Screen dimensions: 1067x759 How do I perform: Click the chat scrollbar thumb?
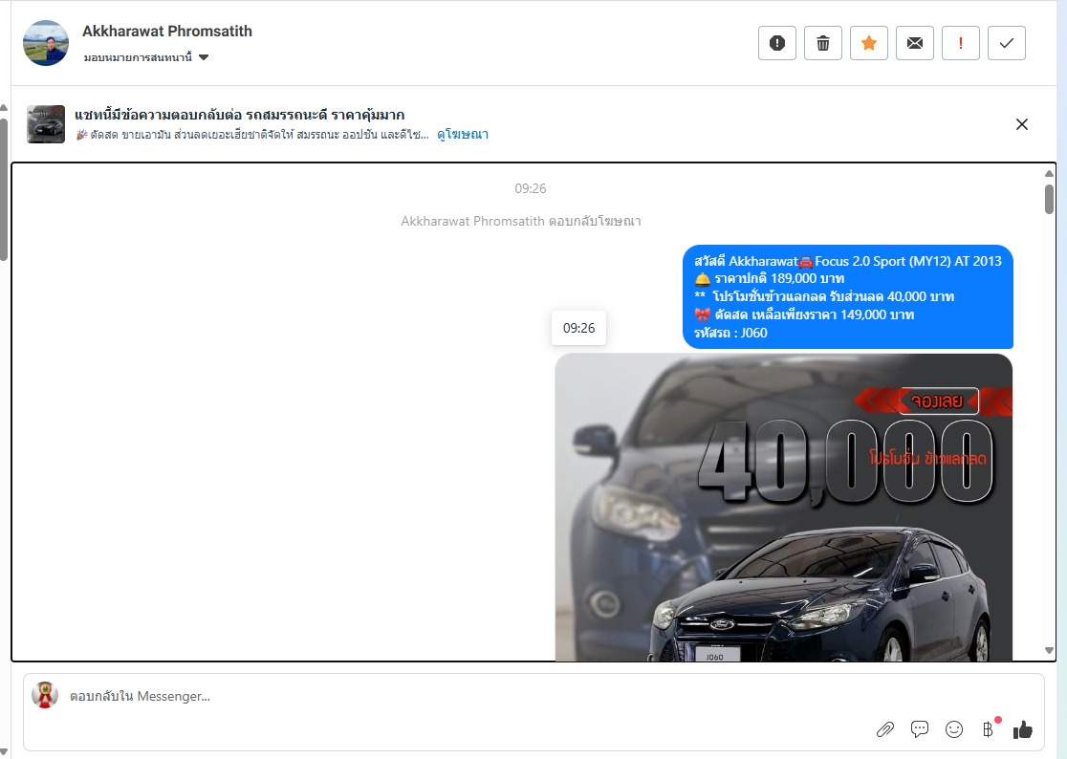click(x=1049, y=199)
